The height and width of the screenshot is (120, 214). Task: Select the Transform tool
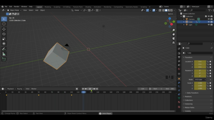coord(4,44)
